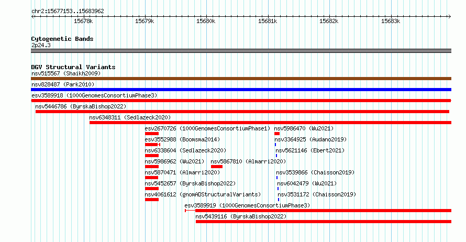Open nsv5986470 (Wu2021) variant label

304,128
